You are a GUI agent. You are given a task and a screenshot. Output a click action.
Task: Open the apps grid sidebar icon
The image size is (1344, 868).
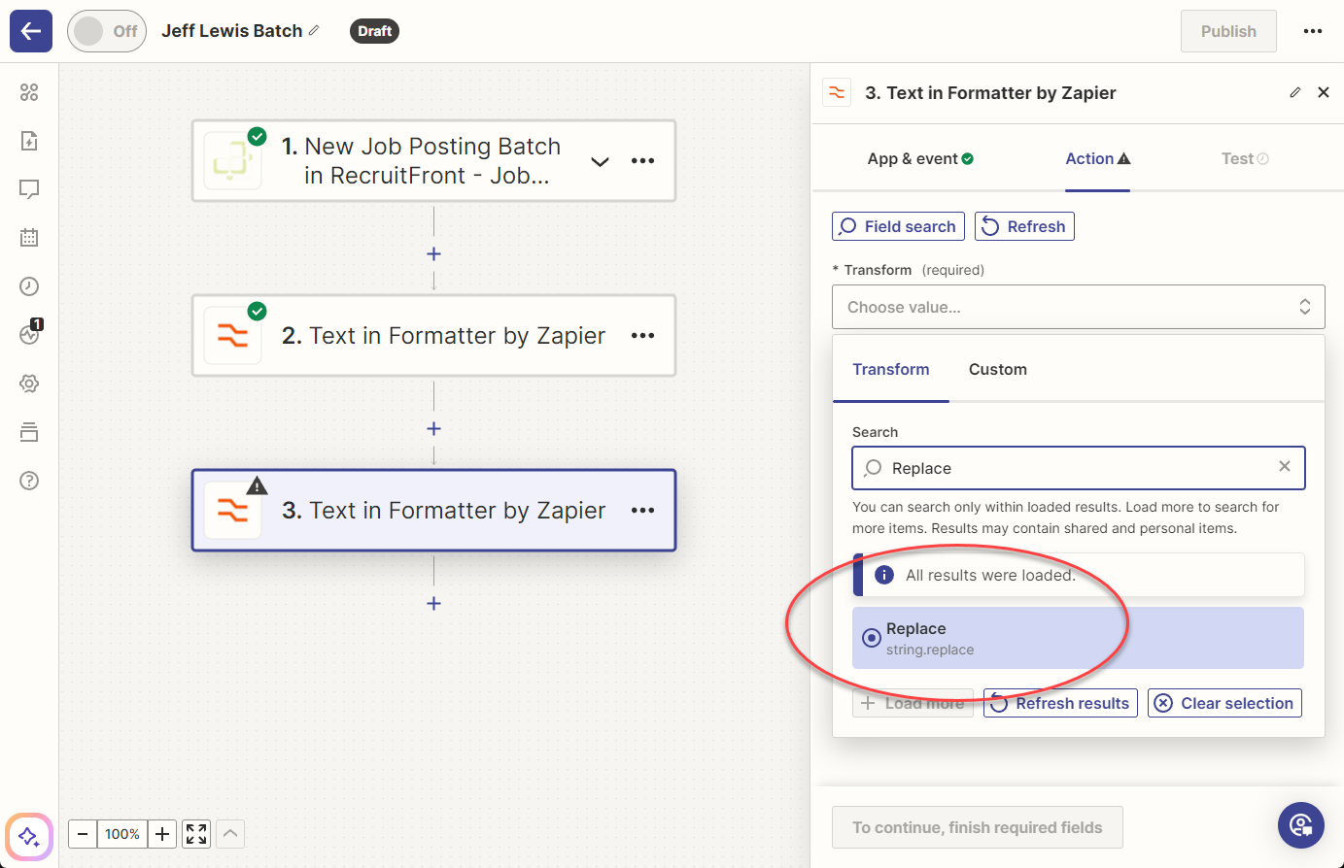(29, 92)
